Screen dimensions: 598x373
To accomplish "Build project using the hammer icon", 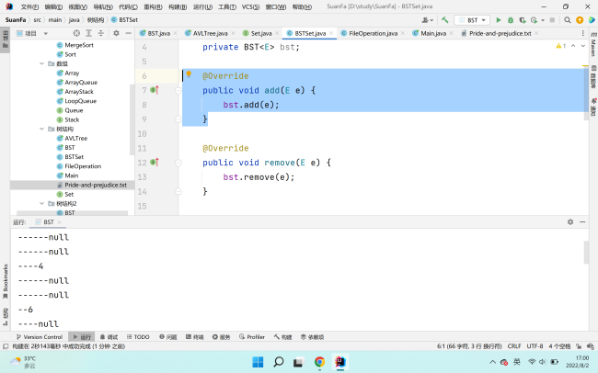I will pyautogui.click(x=444, y=20).
